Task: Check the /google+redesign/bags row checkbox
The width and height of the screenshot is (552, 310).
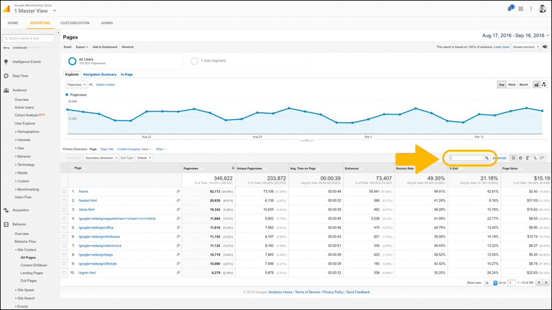Action: [64, 255]
